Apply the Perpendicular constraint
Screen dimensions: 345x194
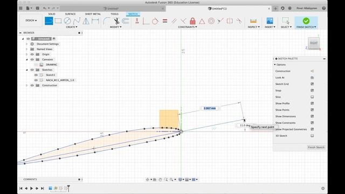[x=183, y=21]
